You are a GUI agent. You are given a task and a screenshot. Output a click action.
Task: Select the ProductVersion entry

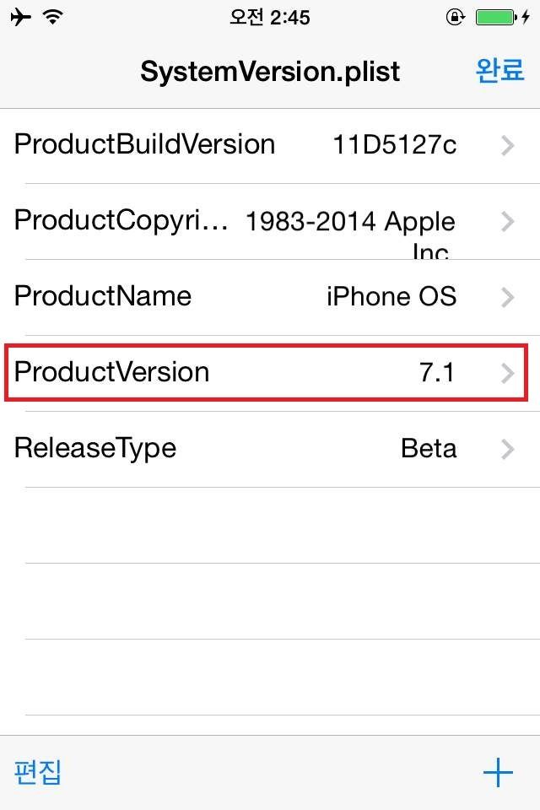pyautogui.click(x=112, y=372)
